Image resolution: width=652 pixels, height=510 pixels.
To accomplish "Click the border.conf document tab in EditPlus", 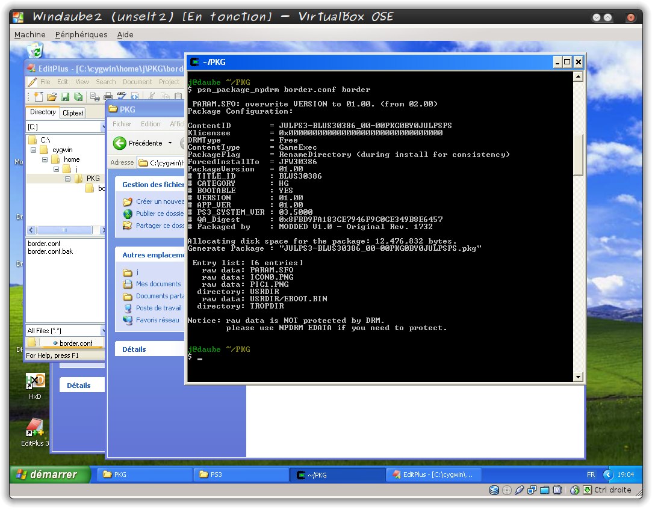I will (73, 343).
